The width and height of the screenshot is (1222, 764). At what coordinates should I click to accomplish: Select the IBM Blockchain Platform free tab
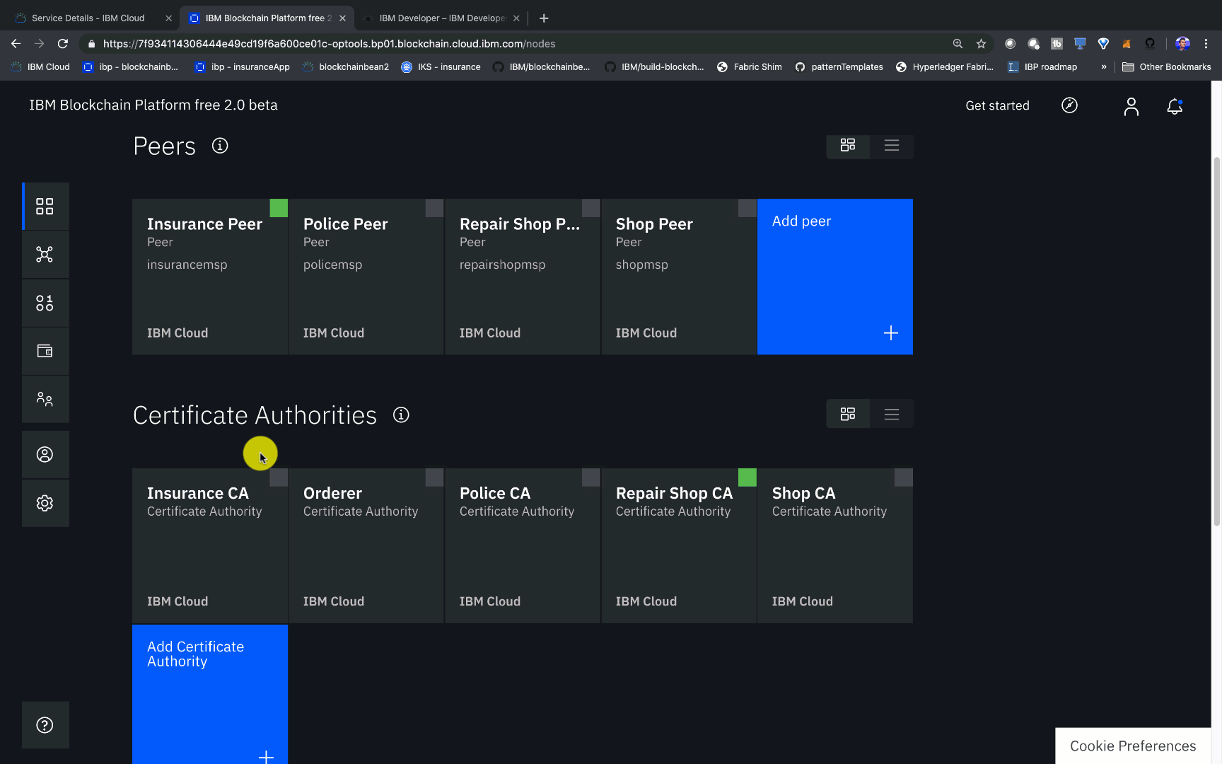(x=268, y=18)
